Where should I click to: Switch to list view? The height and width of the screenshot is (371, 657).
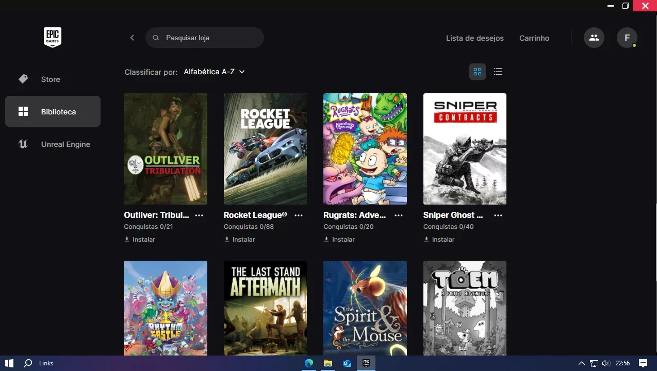click(498, 72)
